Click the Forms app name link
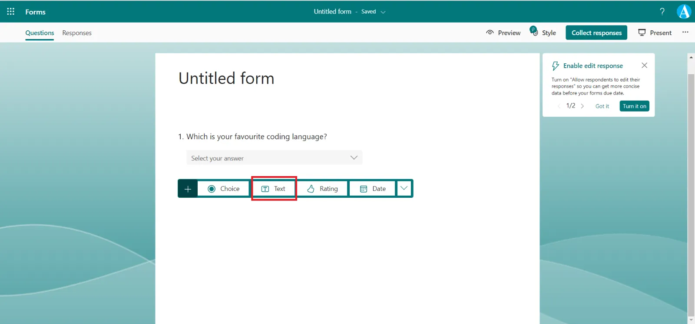695x324 pixels. click(35, 12)
